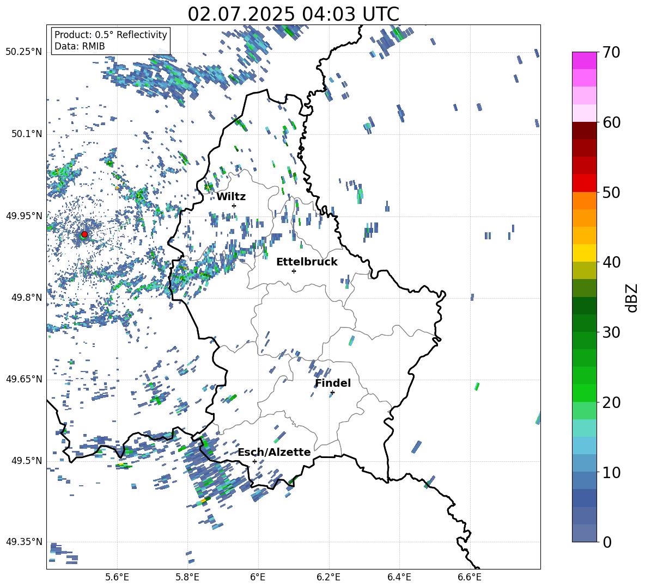
Task: Click the 0 tick on the colorbar
Action: 607,542
